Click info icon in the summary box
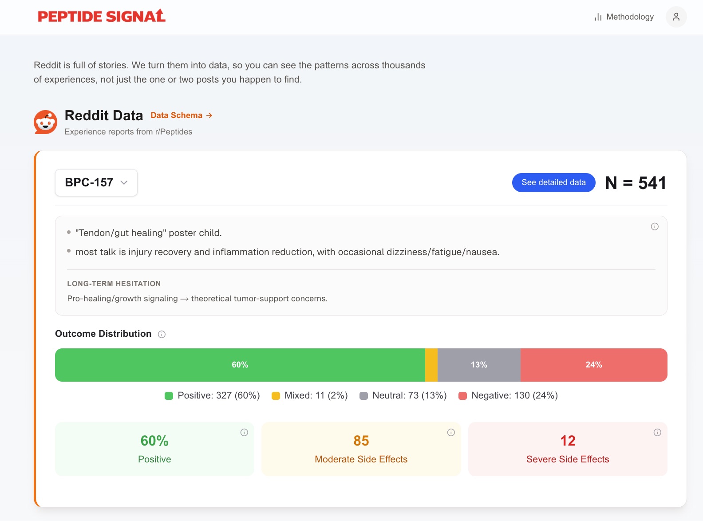The width and height of the screenshot is (703, 521). (x=655, y=227)
